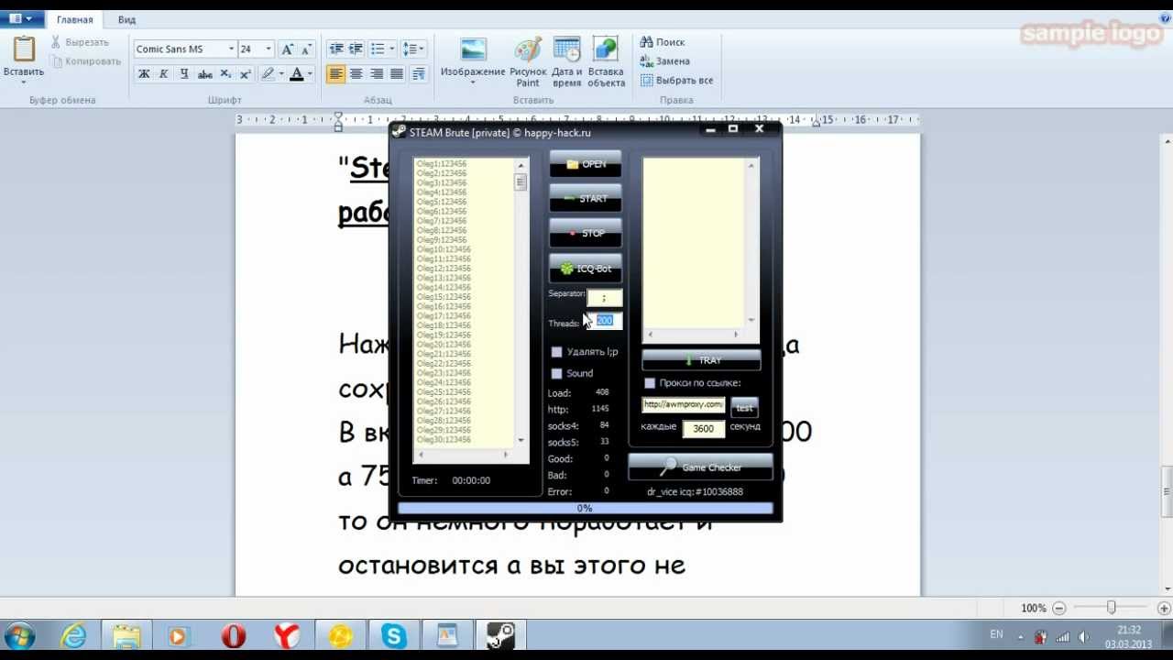Tick the Прокси по ссылке checkbox
The width and height of the screenshot is (1173, 660).
coord(650,383)
